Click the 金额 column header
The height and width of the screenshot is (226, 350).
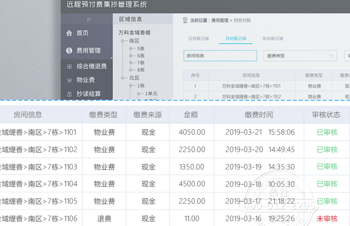pyautogui.click(x=191, y=115)
